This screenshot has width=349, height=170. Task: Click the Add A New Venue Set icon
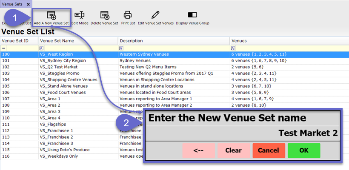(x=51, y=16)
